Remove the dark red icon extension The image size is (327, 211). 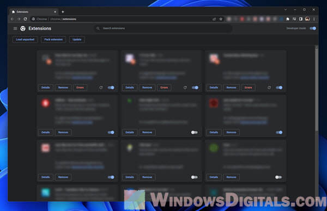[231, 132]
